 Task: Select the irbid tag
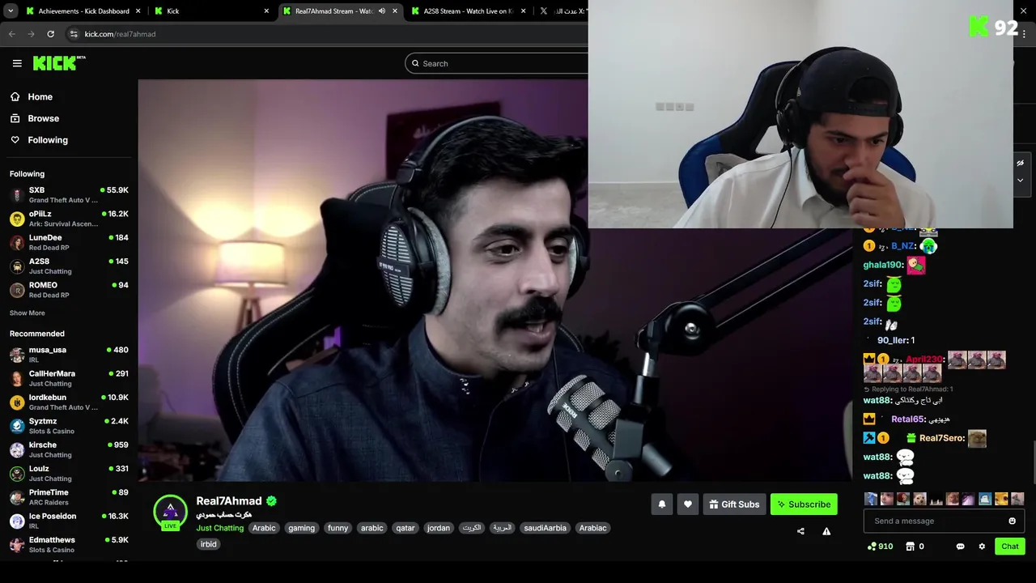pyautogui.click(x=209, y=544)
